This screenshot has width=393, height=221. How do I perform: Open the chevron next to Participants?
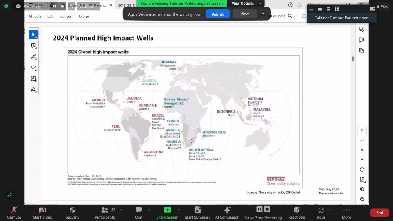pos(119,210)
